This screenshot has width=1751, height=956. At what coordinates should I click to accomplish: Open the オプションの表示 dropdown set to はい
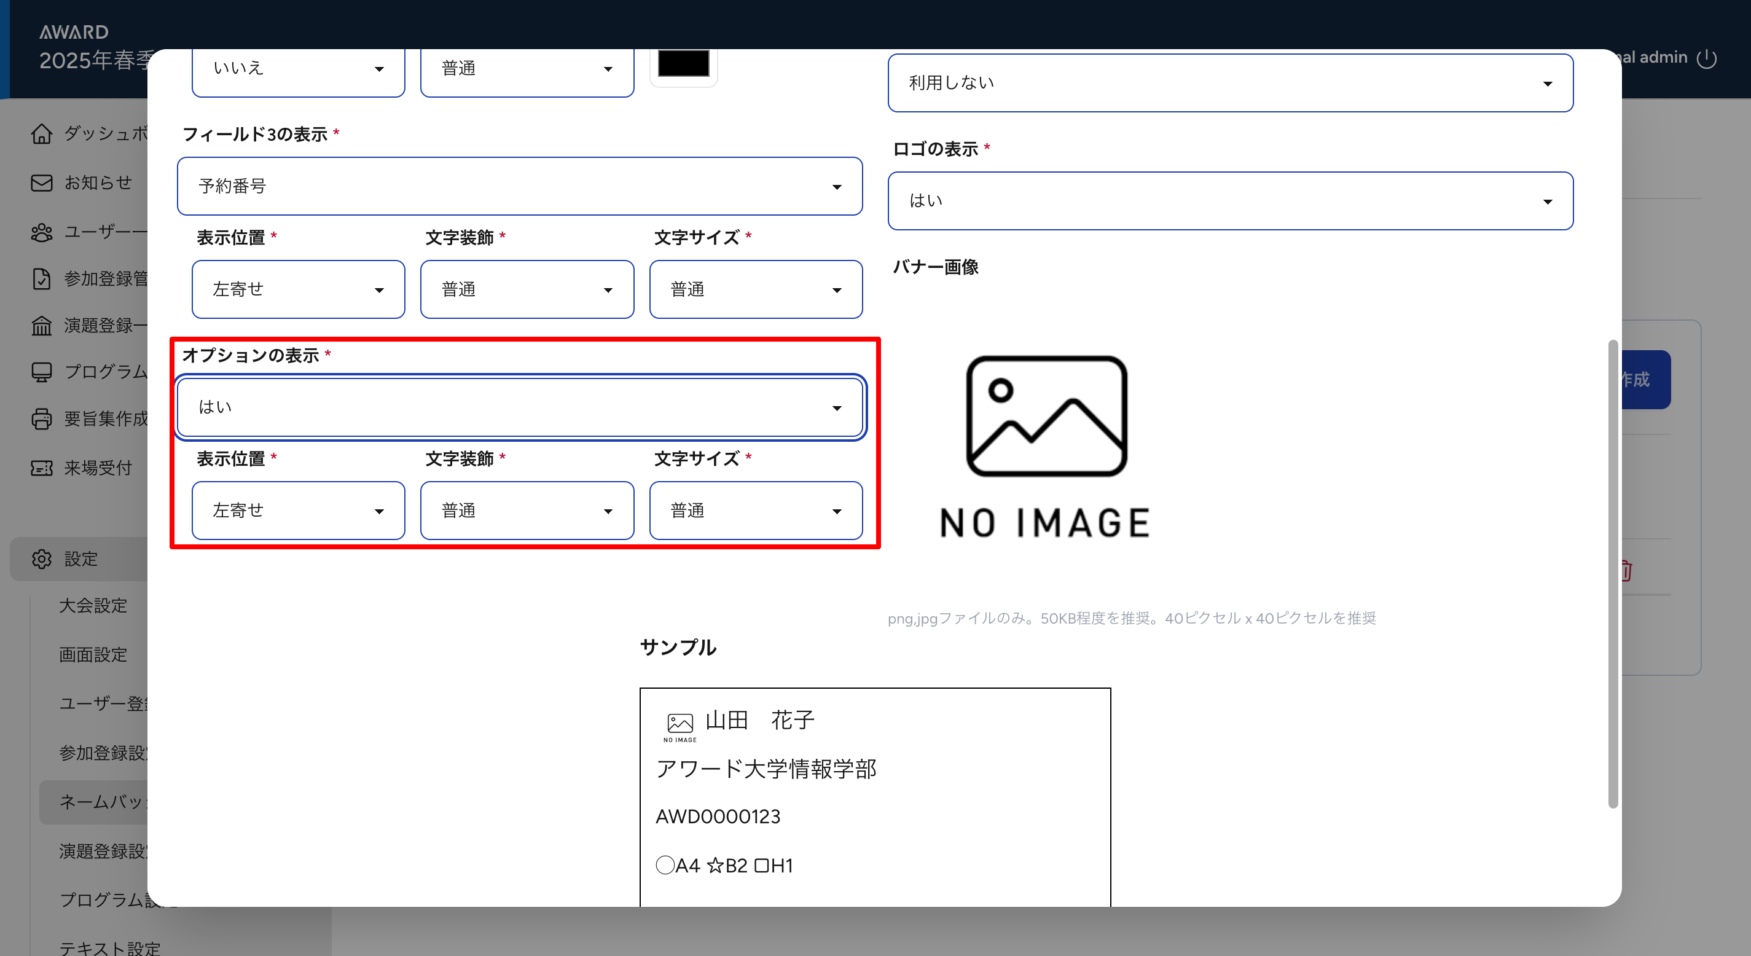(519, 407)
